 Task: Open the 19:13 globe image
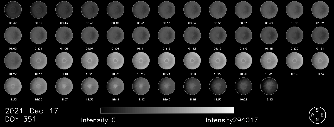(269, 87)
